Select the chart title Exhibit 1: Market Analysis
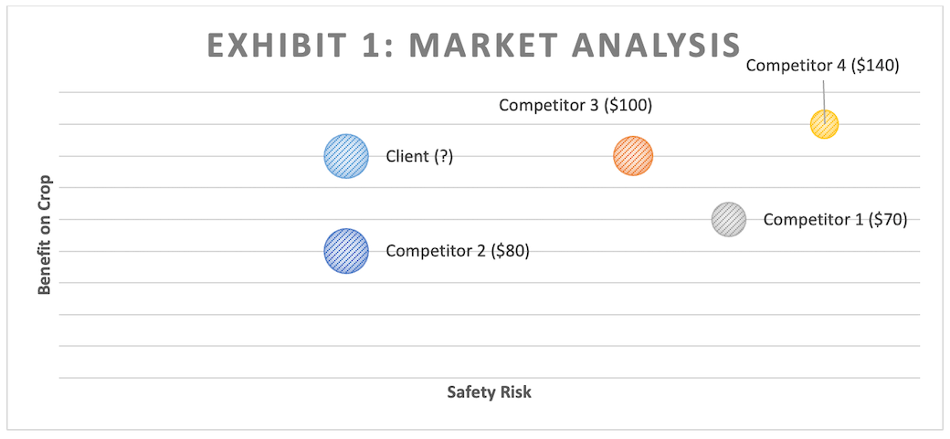 [x=474, y=44]
